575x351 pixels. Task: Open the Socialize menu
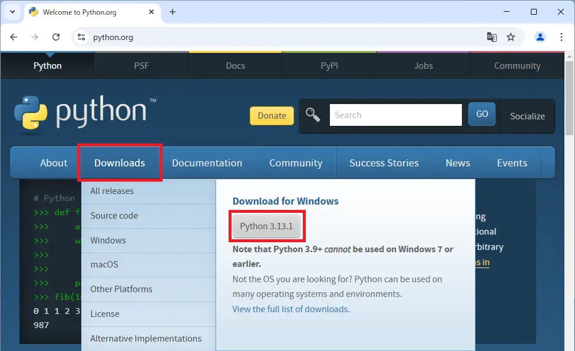[527, 116]
